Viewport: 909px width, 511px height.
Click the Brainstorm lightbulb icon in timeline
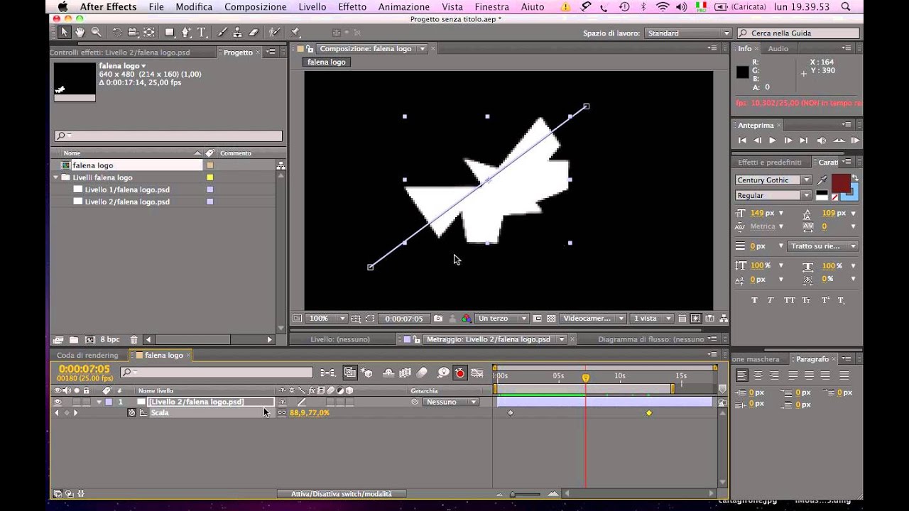443,373
